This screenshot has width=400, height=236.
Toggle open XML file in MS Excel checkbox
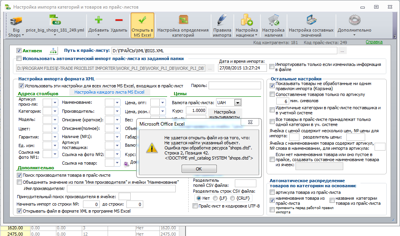click(19, 211)
